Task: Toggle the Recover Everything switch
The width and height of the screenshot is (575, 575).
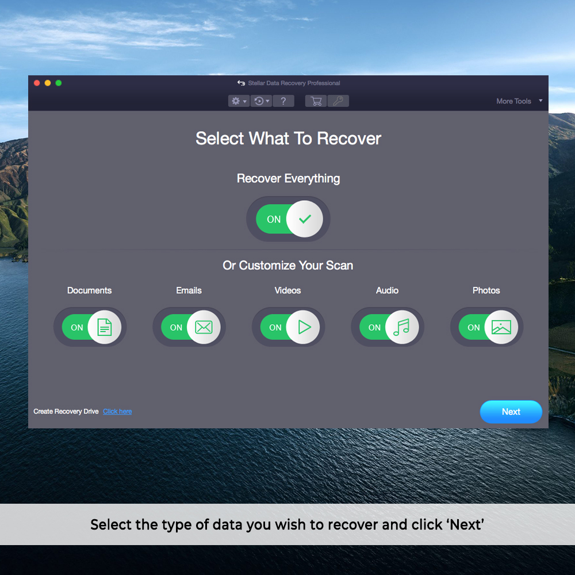Action: coord(289,219)
